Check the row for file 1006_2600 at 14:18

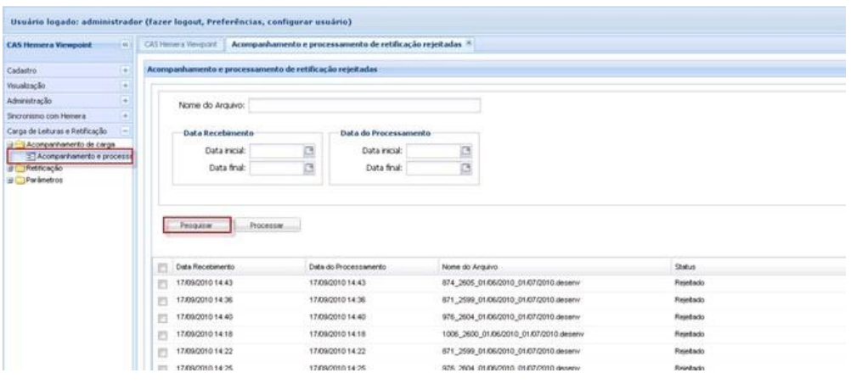[163, 334]
